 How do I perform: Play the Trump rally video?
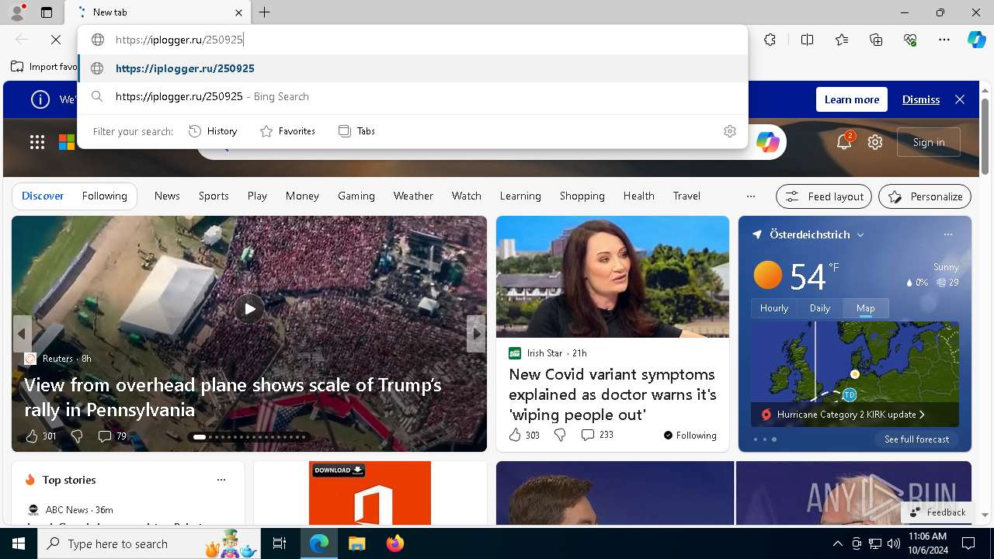pos(249,309)
